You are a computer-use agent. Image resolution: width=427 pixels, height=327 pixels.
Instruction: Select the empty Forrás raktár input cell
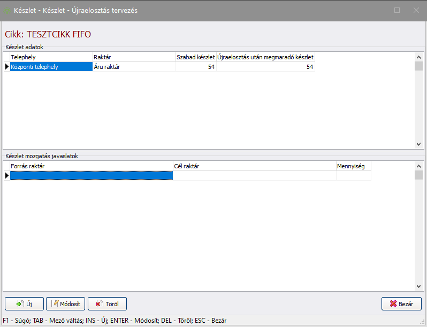point(91,176)
